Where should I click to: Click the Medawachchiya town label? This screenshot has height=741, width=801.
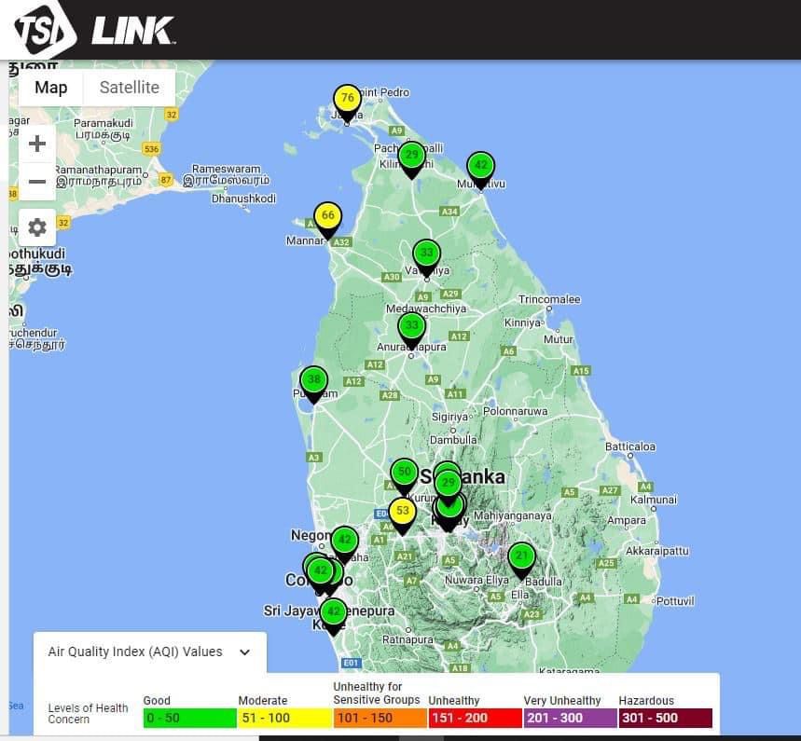click(426, 309)
